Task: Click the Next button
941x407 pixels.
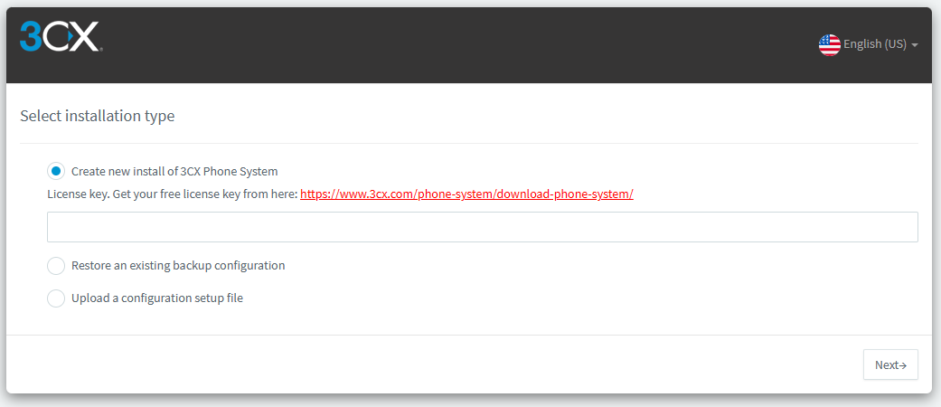Action: click(890, 364)
